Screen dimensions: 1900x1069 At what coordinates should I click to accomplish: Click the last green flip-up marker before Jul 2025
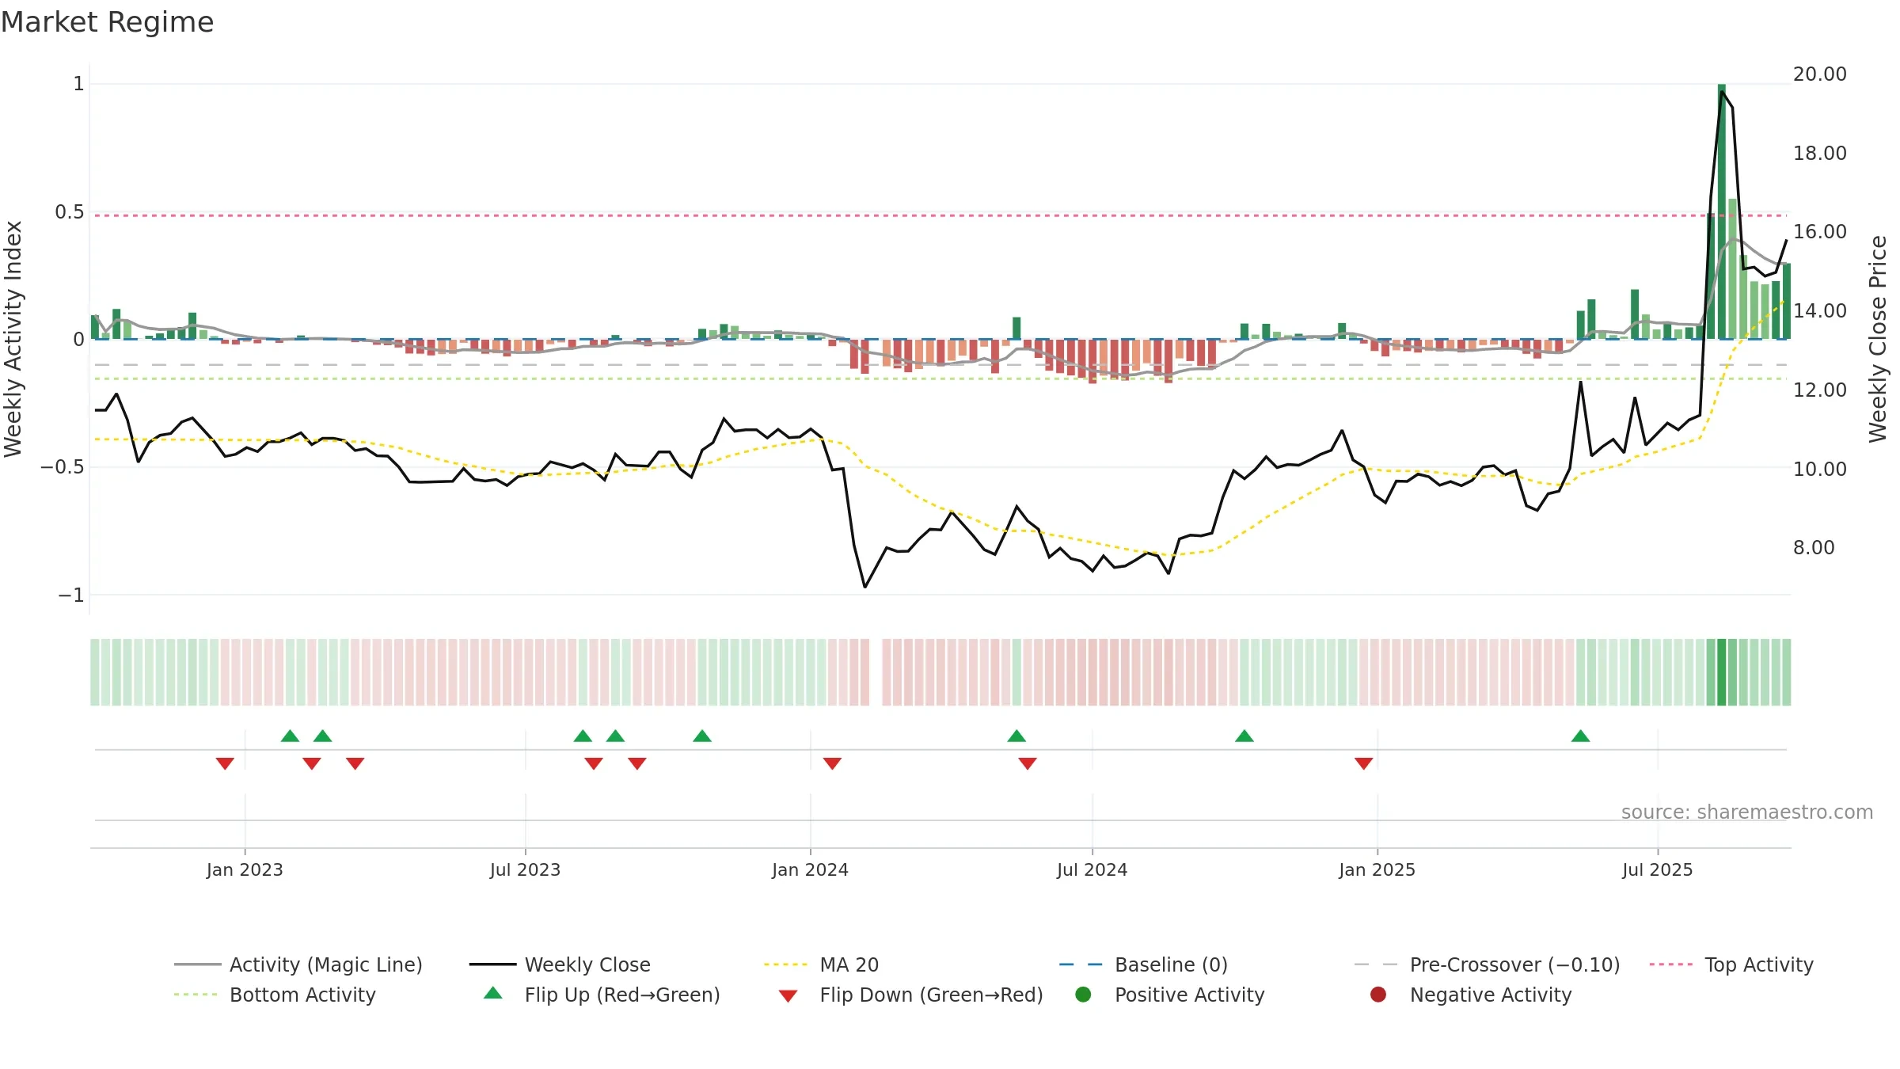tap(1581, 736)
